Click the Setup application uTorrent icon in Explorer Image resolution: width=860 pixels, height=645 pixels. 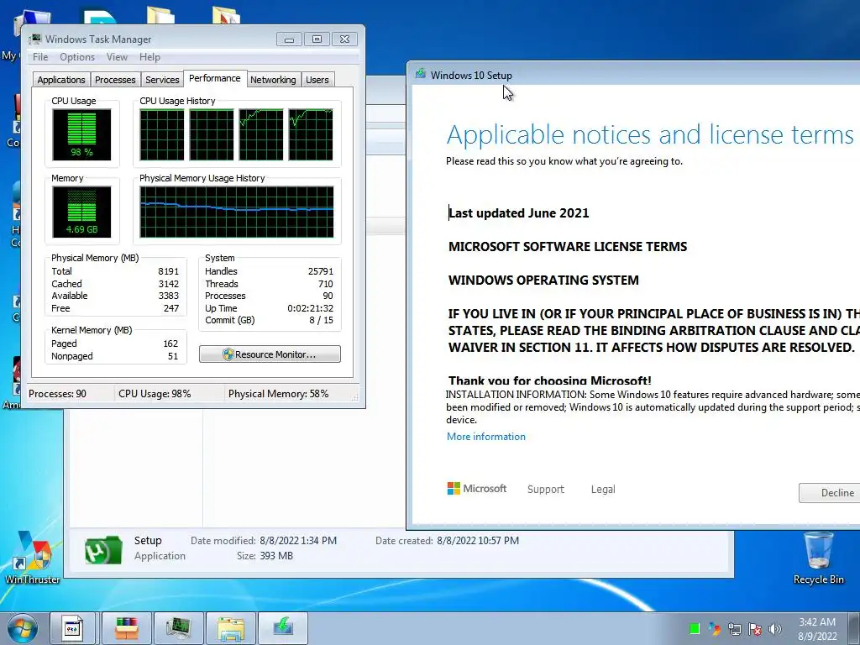103,549
